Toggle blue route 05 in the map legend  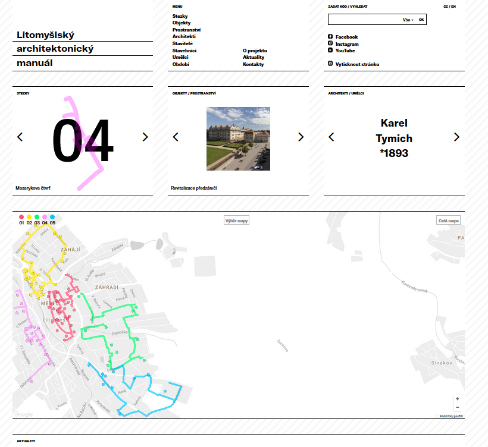52,218
